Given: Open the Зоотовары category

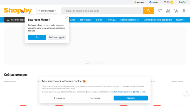Looking at the screenshot, I should [85, 20].
